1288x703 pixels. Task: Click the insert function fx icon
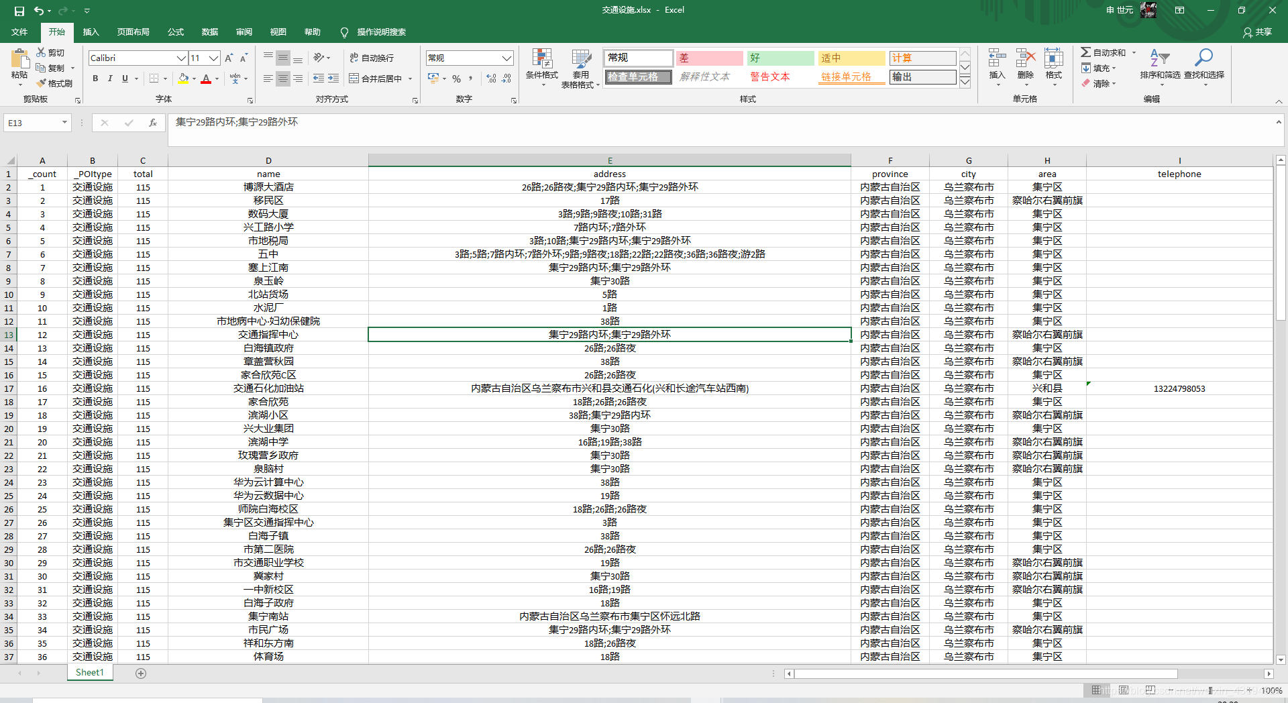(153, 123)
